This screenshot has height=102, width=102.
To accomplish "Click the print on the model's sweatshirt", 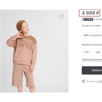I will tap(25, 43).
